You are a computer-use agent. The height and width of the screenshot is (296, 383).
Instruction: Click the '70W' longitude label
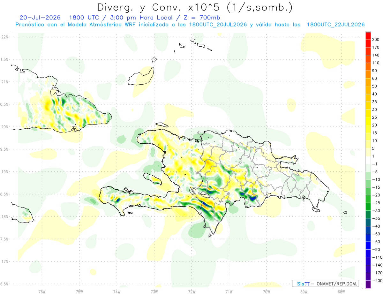pos(267,292)
